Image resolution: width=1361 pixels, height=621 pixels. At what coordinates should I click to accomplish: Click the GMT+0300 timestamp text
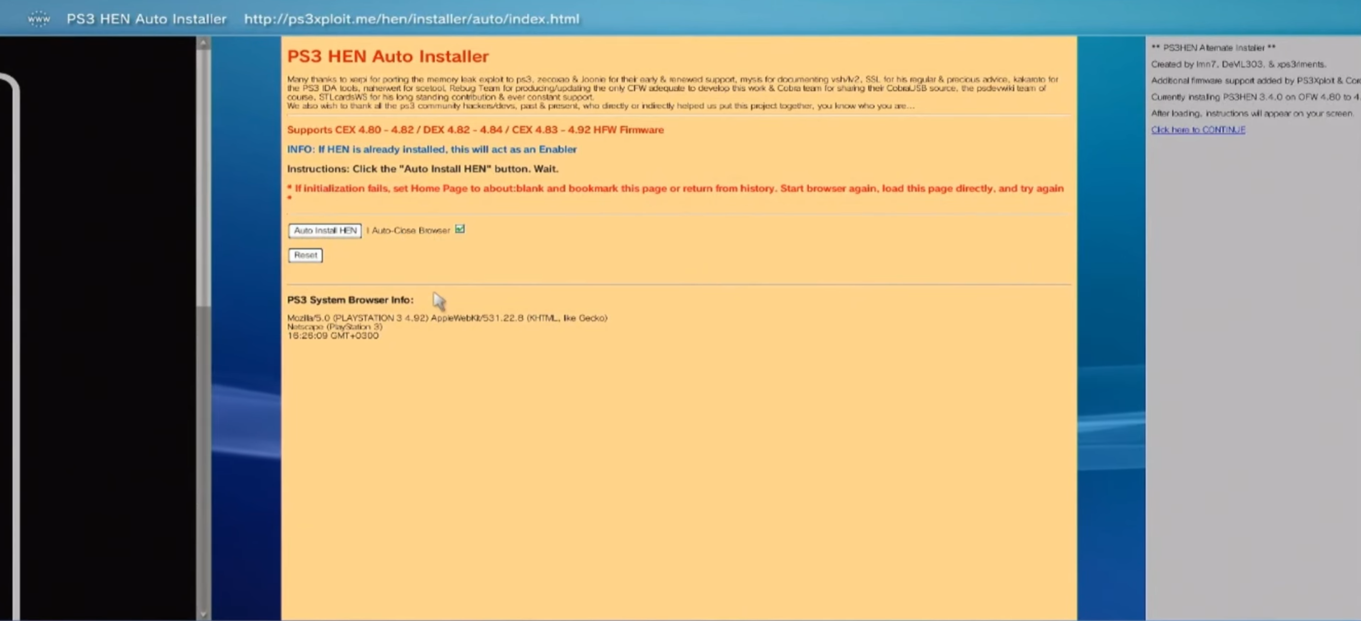tap(332, 336)
